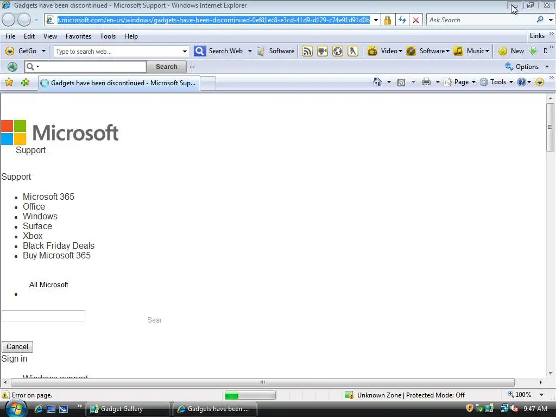The image size is (556, 417).
Task: Open the Search Web dropdown arrow
Action: tap(250, 51)
